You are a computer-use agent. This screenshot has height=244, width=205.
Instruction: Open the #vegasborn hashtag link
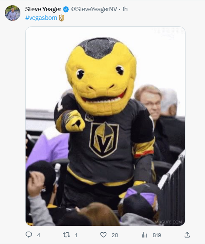41,18
